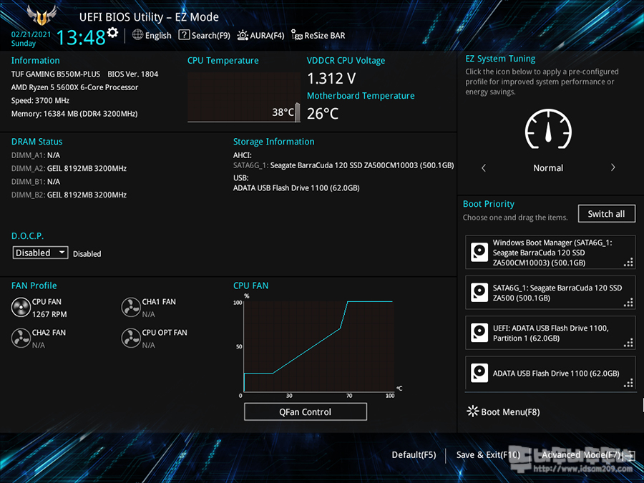Select the UEFI: ADATA USB Flash Drive boot entry
Screen dimensions: 644x483
click(x=550, y=333)
